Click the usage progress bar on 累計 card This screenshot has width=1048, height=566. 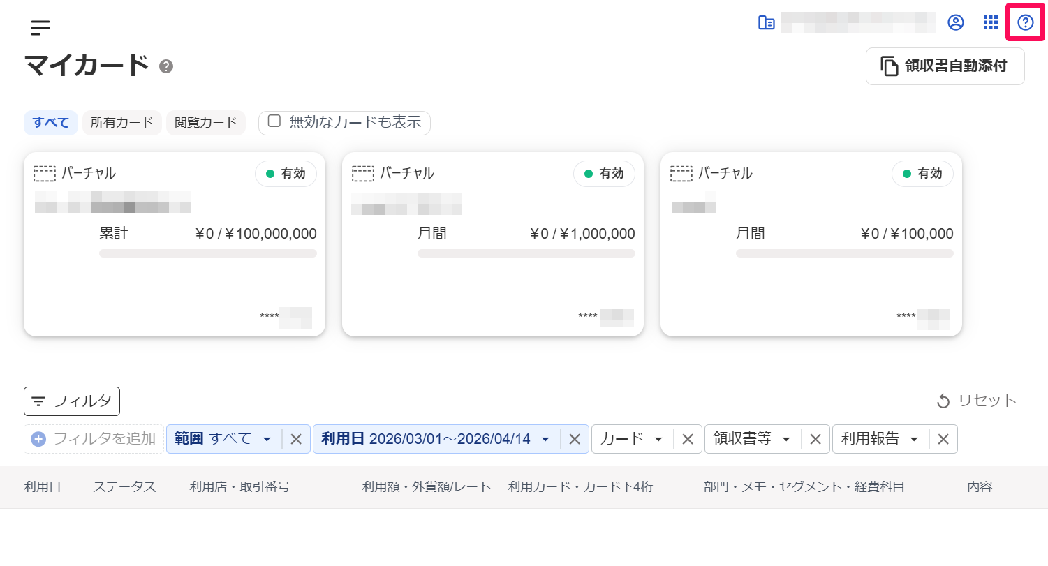[x=208, y=253]
